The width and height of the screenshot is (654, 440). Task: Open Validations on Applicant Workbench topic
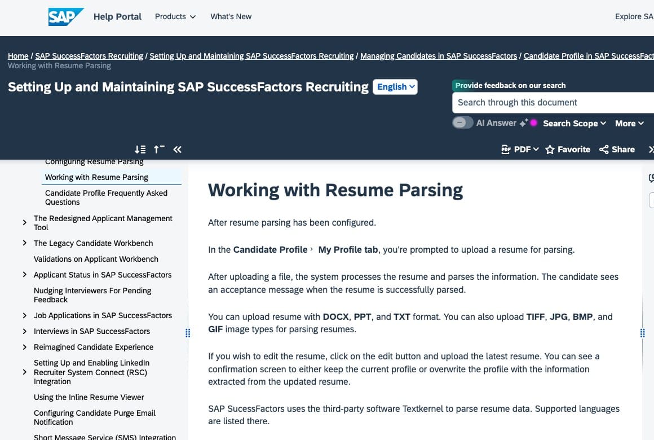pos(96,259)
